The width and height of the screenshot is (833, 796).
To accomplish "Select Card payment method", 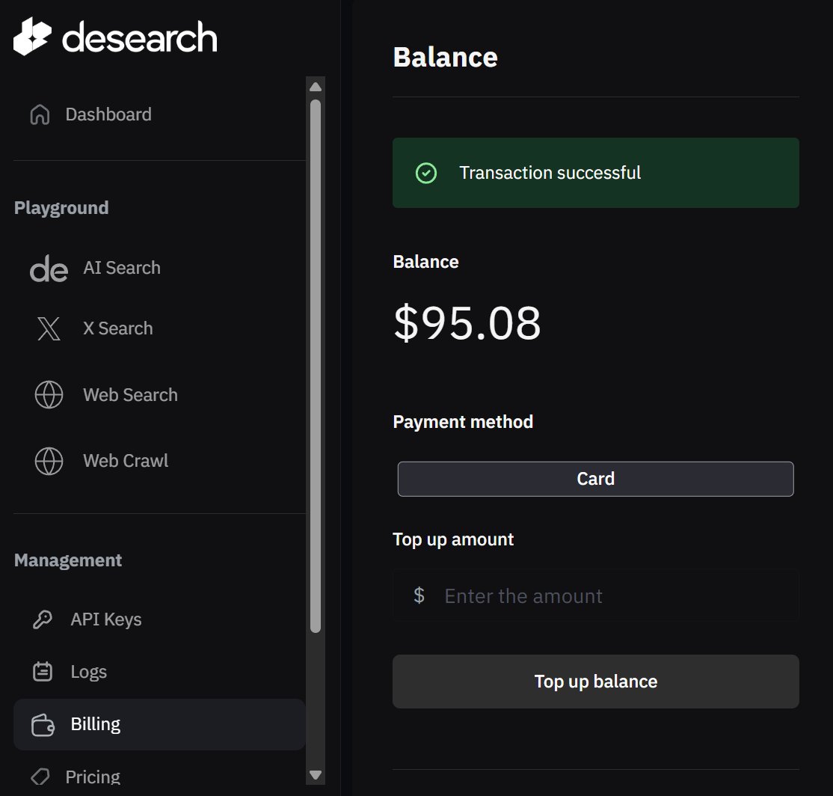I will pyautogui.click(x=595, y=479).
